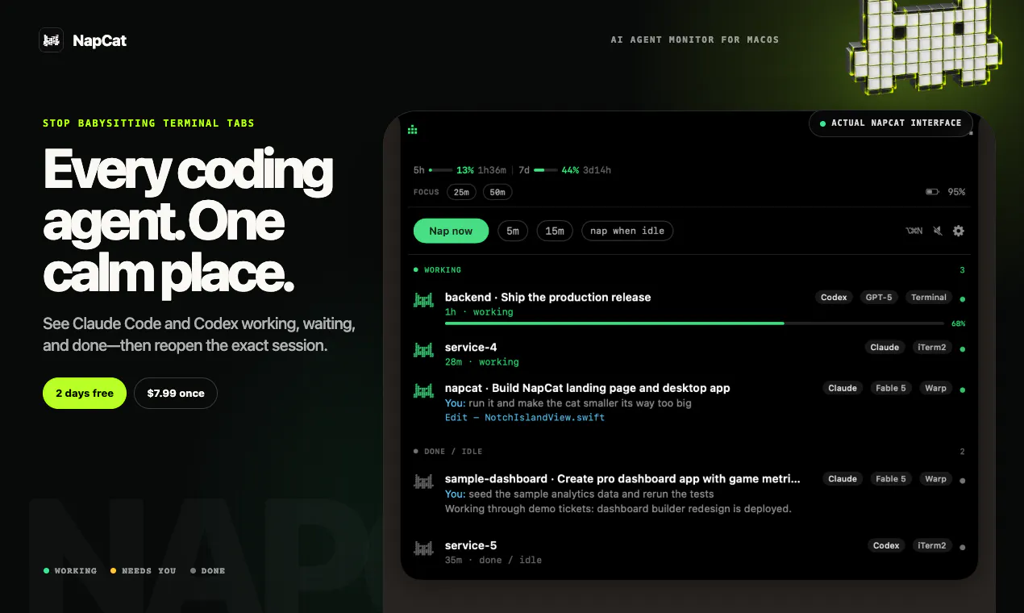Click the 44% seven-day usage value
The height and width of the screenshot is (613, 1024).
tap(570, 170)
